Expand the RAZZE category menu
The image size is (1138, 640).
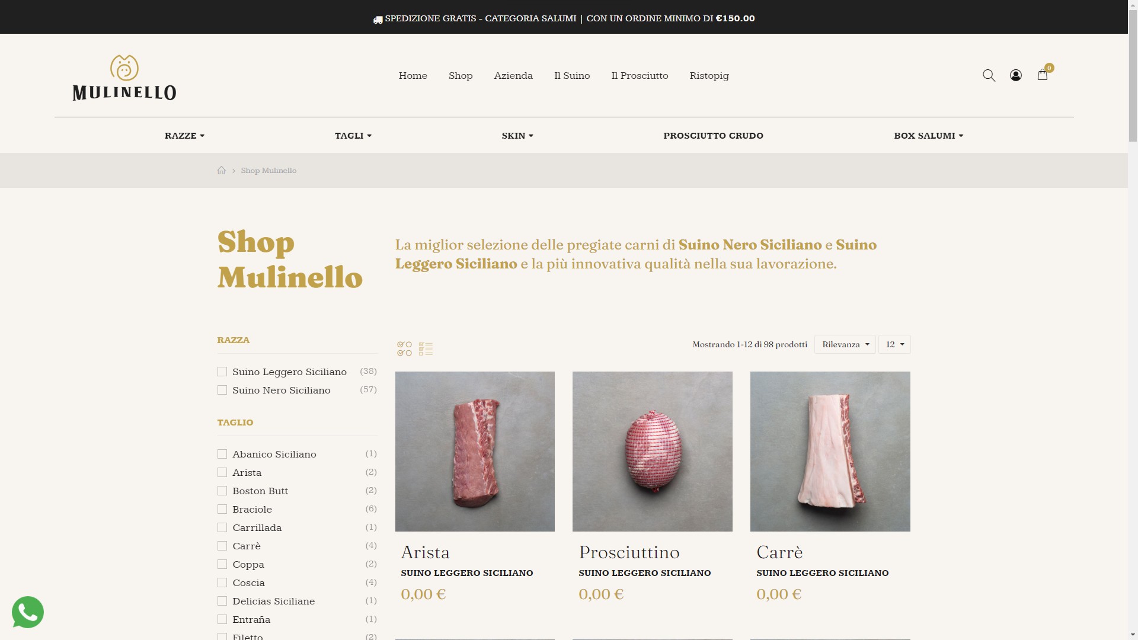pos(184,135)
